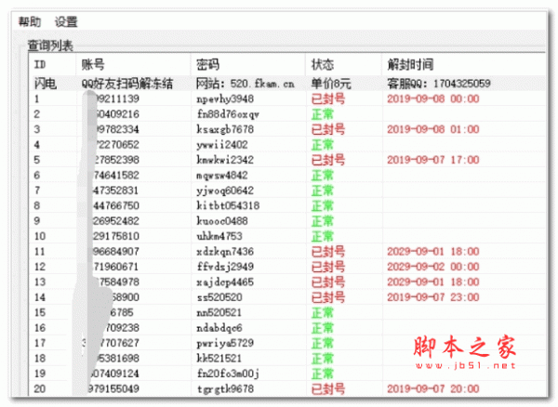The image size is (558, 407).
Task: Click unban time 2019-09-07 17:00
Action: point(433,160)
